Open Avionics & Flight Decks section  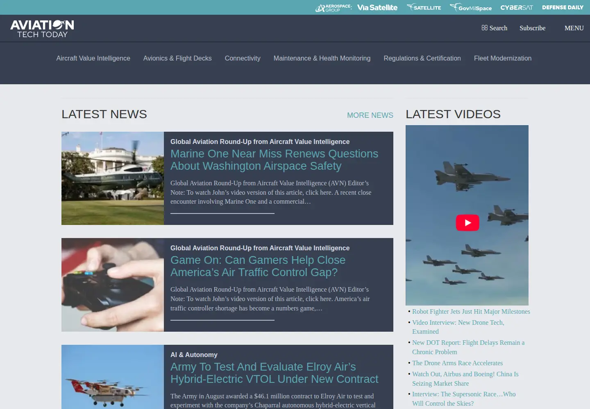[x=177, y=58]
